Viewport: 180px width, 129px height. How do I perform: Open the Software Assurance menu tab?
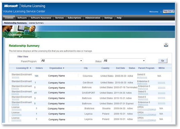[x=41, y=18]
